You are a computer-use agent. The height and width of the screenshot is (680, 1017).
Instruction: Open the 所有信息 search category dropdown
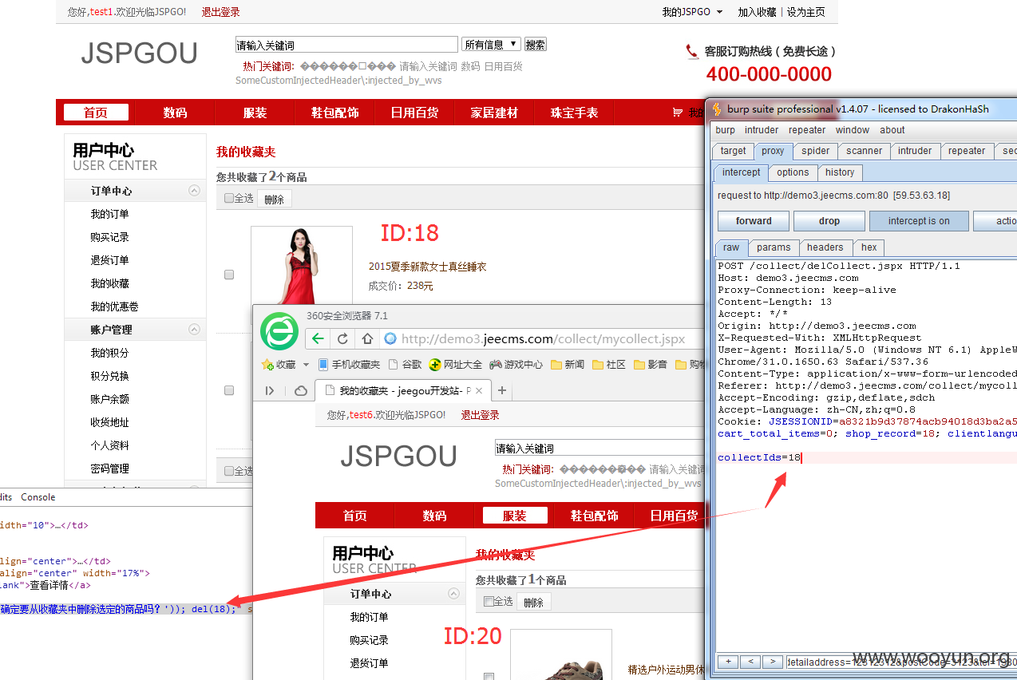[491, 45]
